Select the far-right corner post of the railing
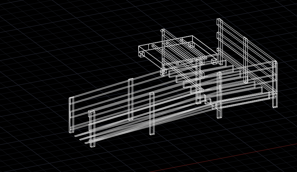The image size is (297, 172). [275, 84]
